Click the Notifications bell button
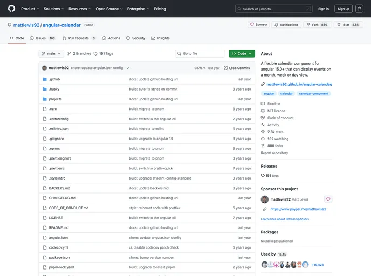The width and height of the screenshot is (371, 276). pos(286,25)
